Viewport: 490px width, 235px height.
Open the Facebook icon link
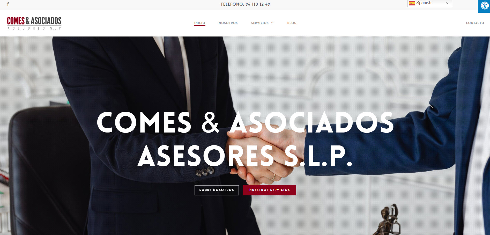(8, 4)
